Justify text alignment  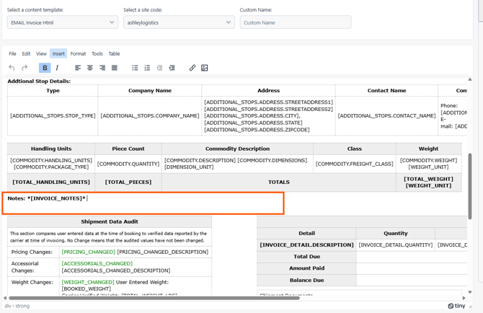point(115,68)
